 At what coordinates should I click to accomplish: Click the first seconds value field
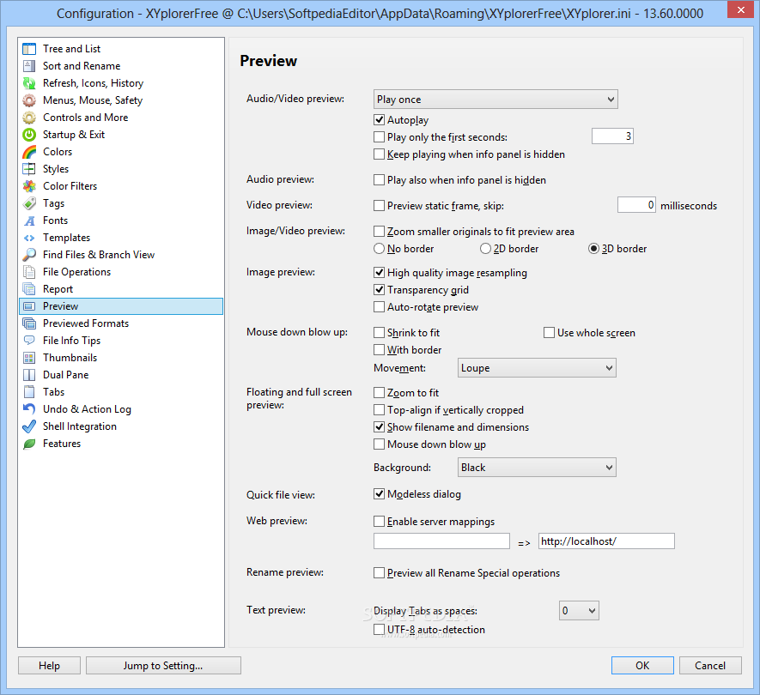point(612,136)
